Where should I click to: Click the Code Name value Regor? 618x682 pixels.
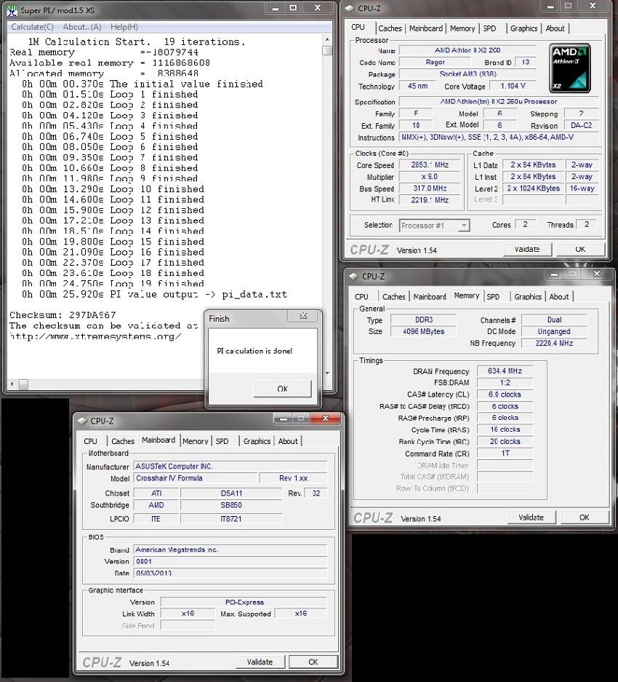[435, 62]
